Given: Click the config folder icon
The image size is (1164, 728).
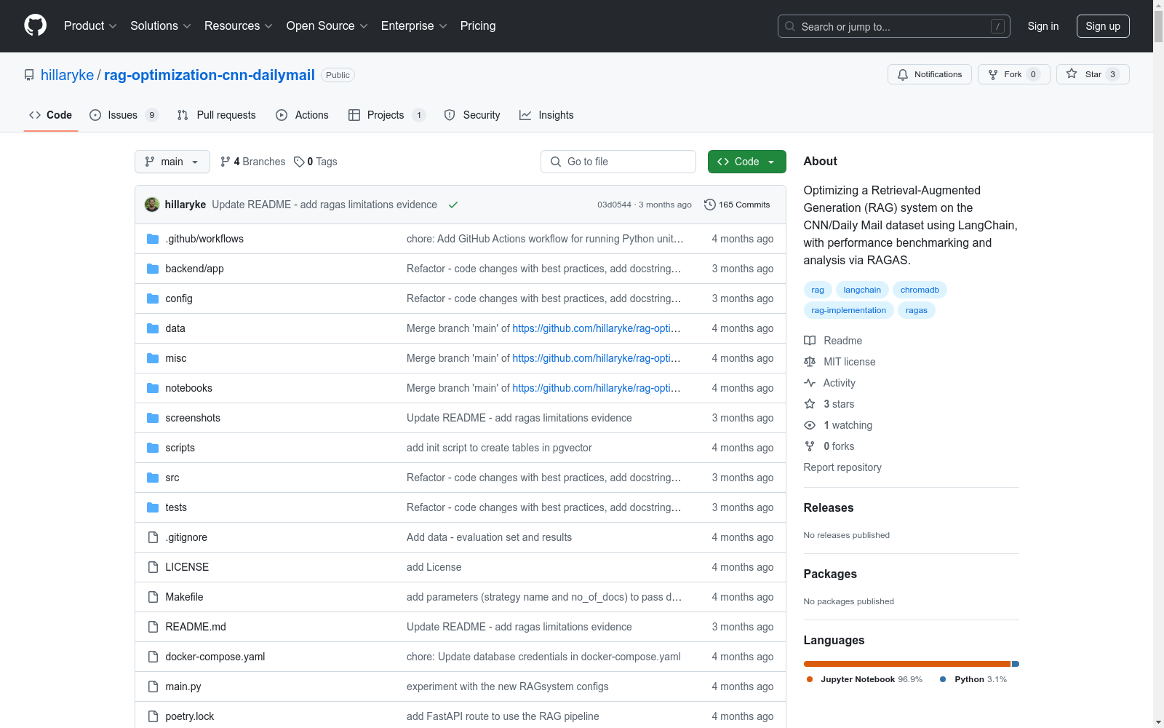Looking at the screenshot, I should pyautogui.click(x=153, y=298).
